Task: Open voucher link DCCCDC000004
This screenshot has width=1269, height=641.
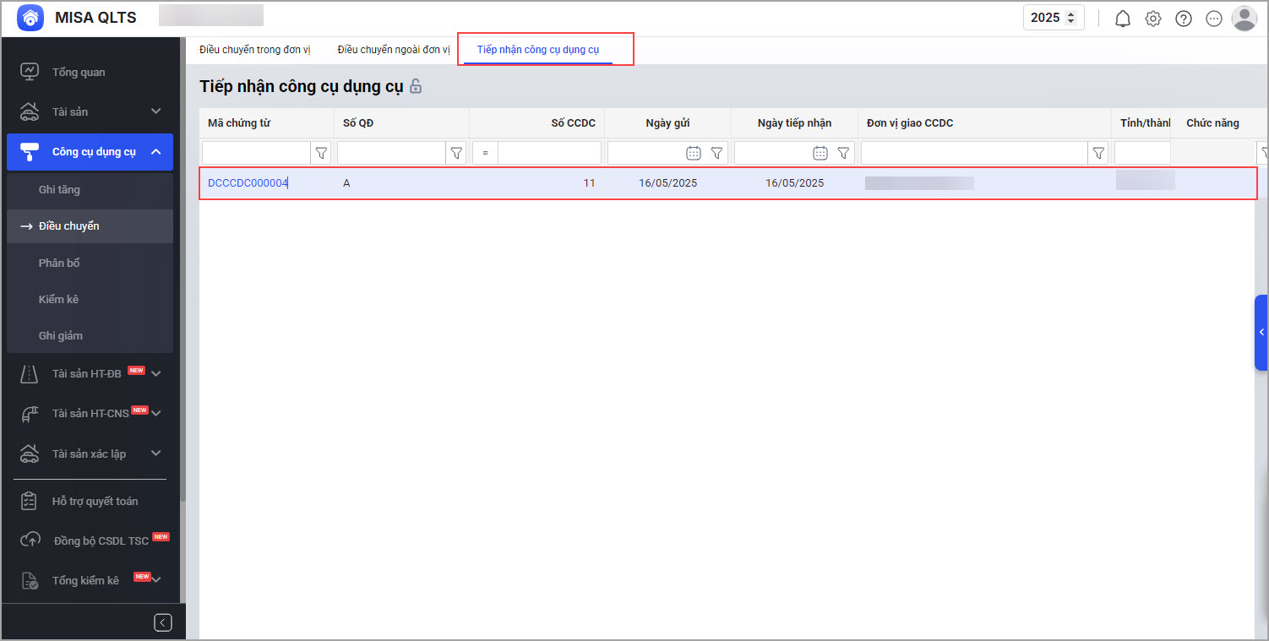Action: click(x=248, y=183)
